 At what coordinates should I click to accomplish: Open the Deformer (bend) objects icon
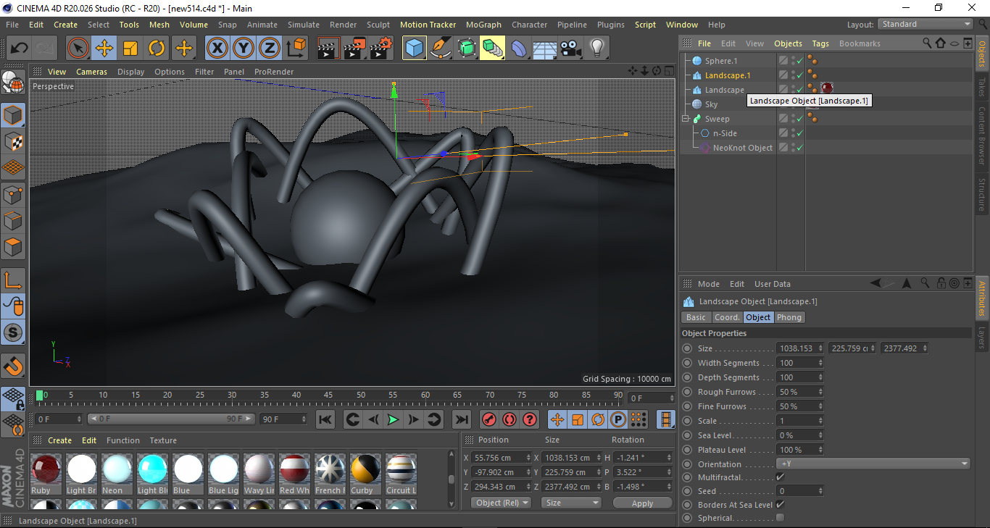(x=518, y=49)
